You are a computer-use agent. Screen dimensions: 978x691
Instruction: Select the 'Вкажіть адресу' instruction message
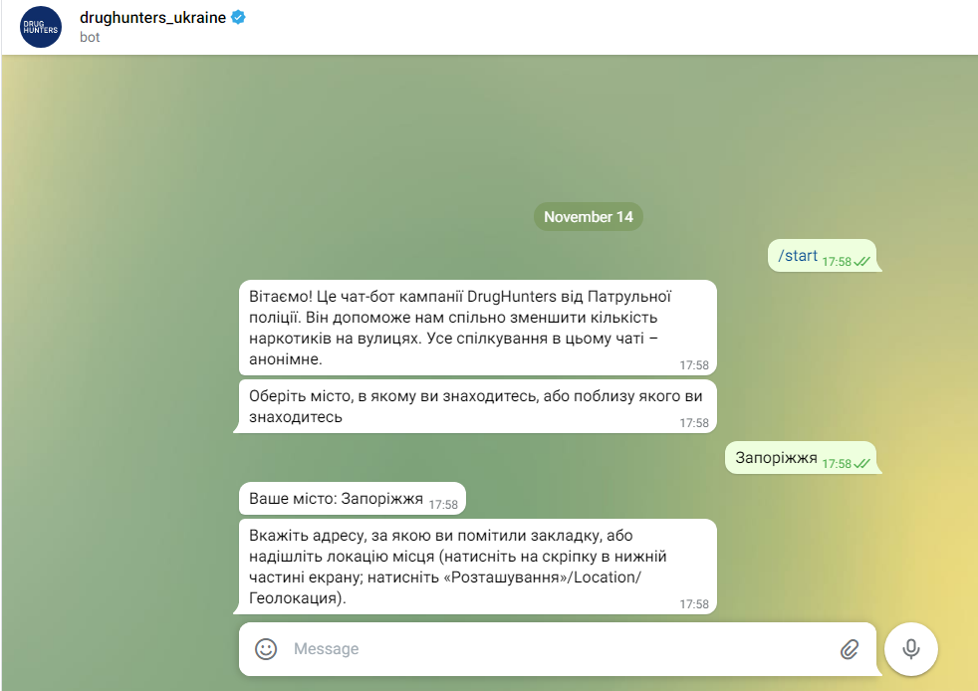(478, 567)
